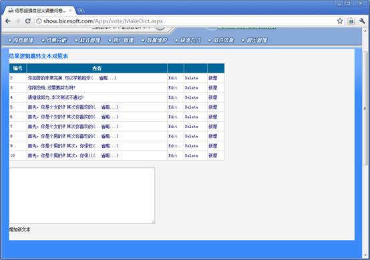Click Edit on row number 7
The width and height of the screenshot is (370, 260).
coord(173,127)
